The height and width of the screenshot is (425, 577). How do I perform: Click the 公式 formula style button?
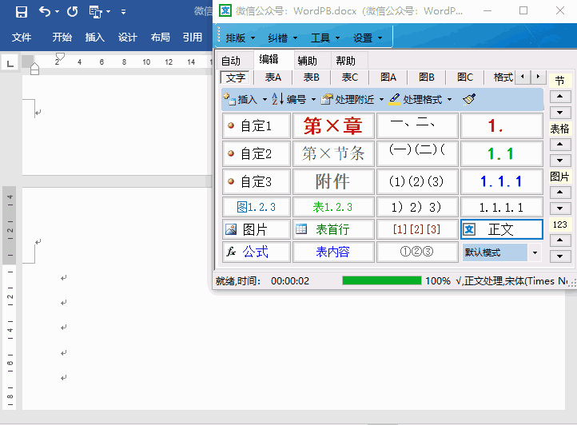click(257, 252)
